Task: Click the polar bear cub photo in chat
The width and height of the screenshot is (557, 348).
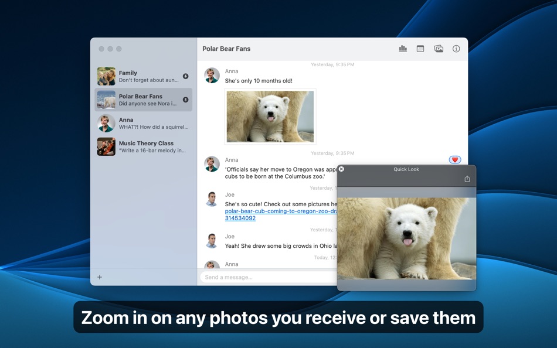Action: (x=270, y=117)
